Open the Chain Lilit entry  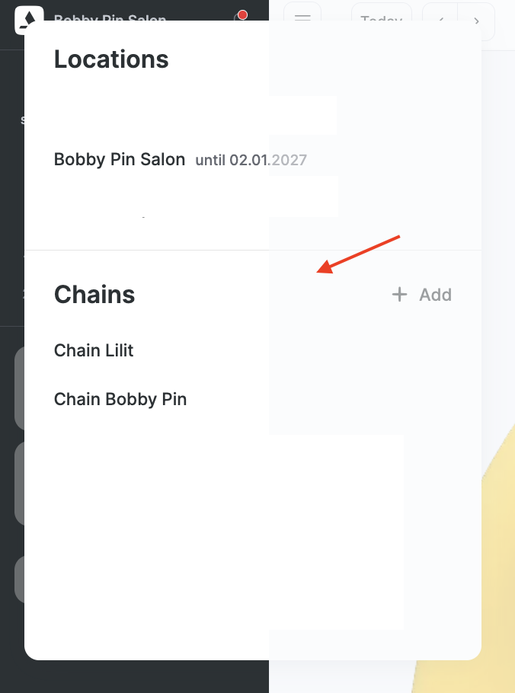pyautogui.click(x=94, y=350)
